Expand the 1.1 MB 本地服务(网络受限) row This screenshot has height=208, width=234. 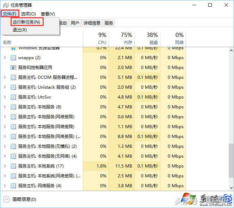(x=5, y=126)
